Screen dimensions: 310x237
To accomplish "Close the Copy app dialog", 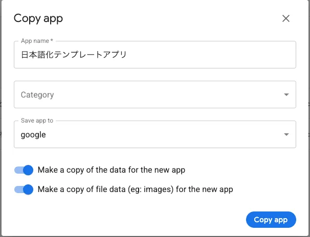I will pyautogui.click(x=286, y=19).
